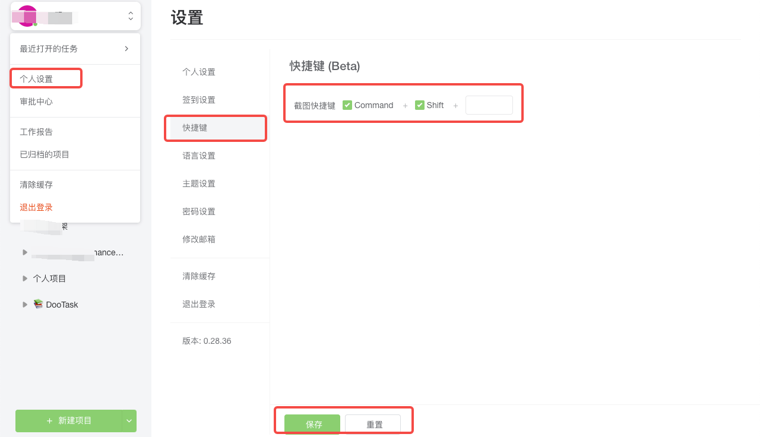760x437 pixels.
Task: Open the dropdown arrow on 新建项目
Action: [129, 420]
